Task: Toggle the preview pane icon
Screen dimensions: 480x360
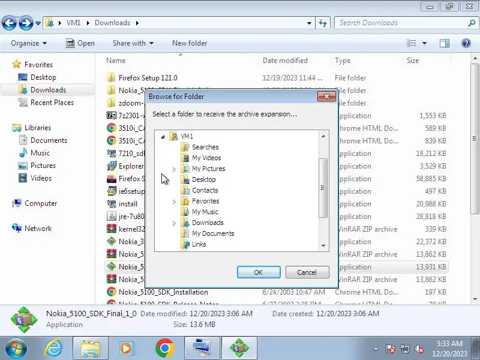Action: (444, 43)
